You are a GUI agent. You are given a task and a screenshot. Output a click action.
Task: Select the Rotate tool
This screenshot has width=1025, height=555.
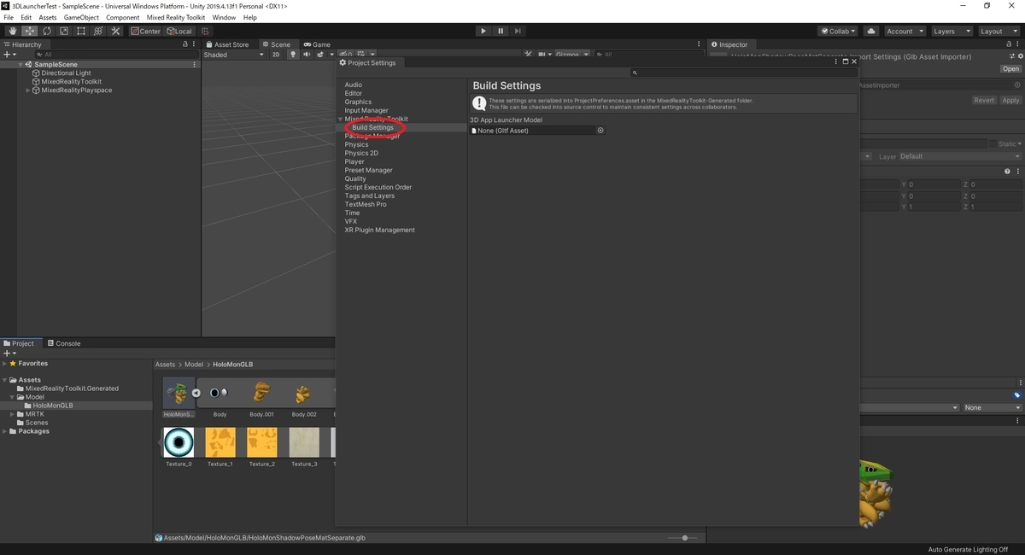(x=47, y=31)
